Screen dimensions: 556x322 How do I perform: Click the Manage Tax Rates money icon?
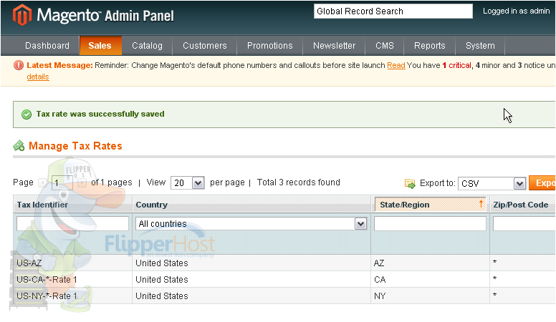pyautogui.click(x=19, y=145)
